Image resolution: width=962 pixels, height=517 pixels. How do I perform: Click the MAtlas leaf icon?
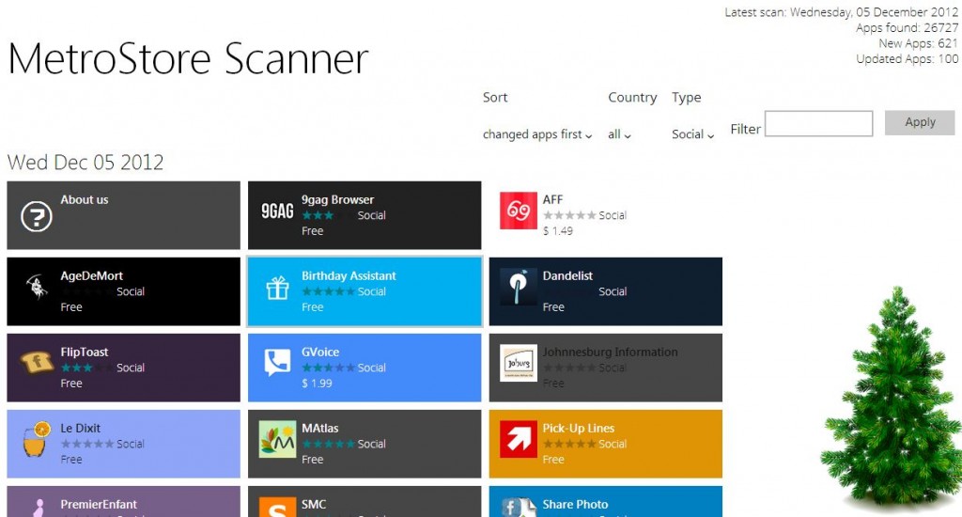coord(277,439)
